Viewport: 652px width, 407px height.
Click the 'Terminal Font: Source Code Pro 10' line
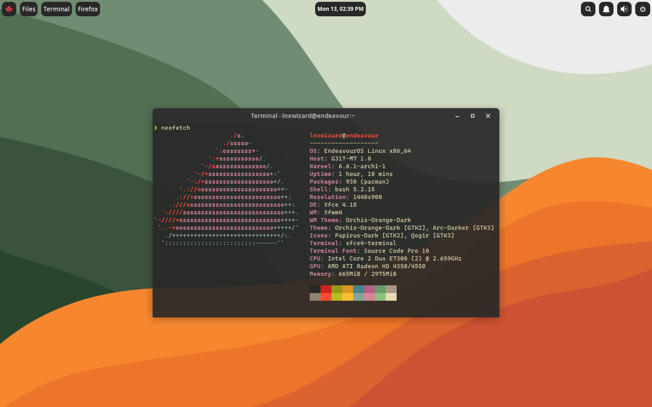(369, 251)
